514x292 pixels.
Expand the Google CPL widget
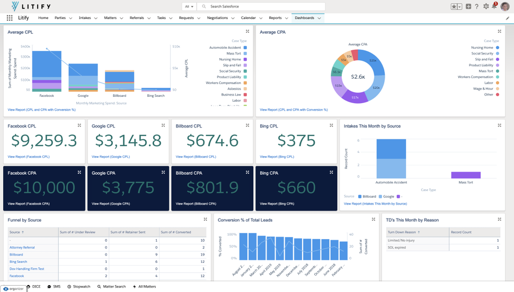tap(163, 125)
